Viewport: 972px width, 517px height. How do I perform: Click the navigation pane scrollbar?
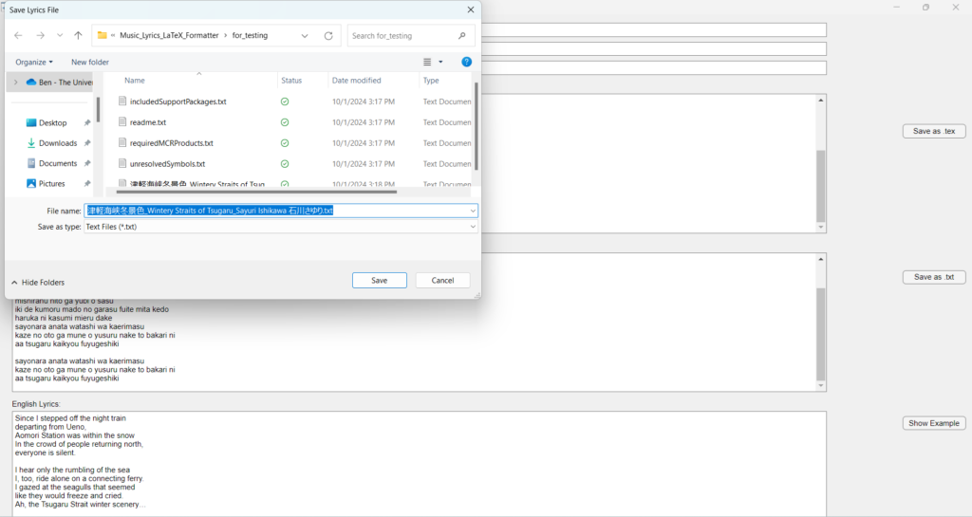pos(98,110)
